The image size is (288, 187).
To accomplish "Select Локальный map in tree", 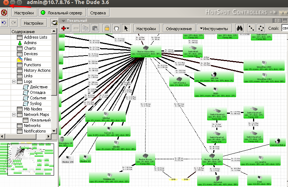I will pyautogui.click(x=40, y=120).
